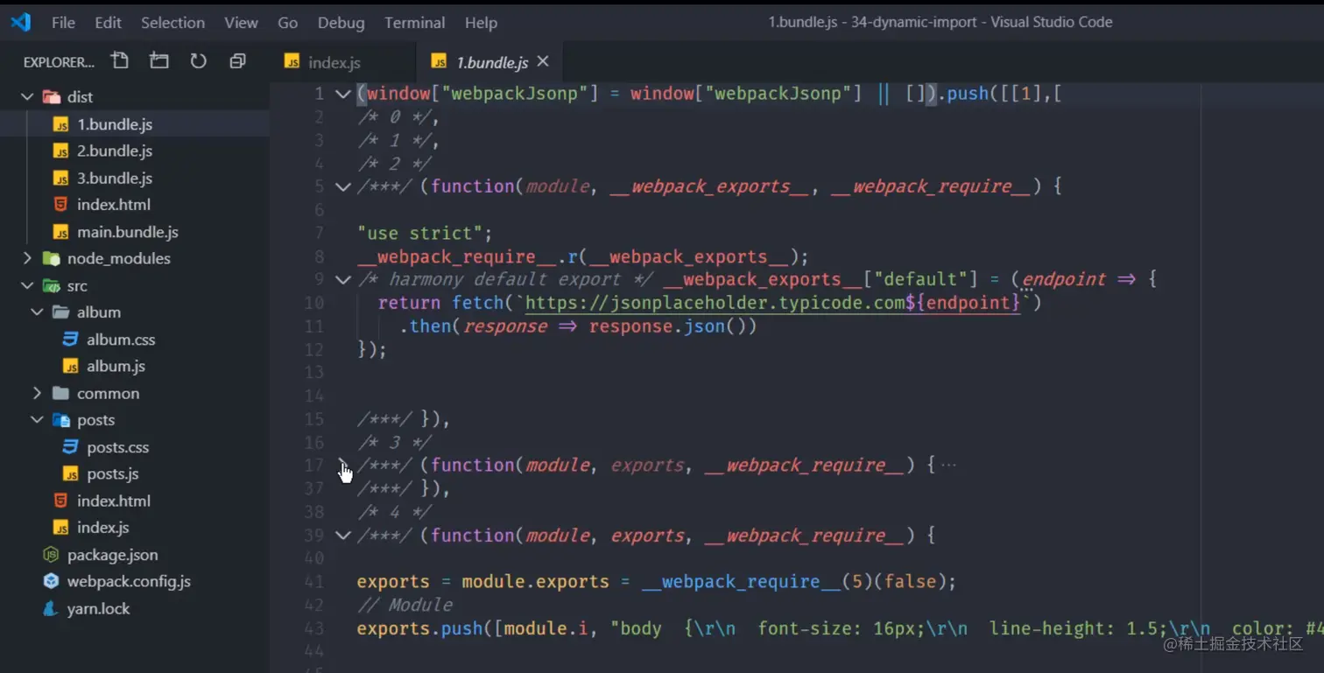Image resolution: width=1324 pixels, height=673 pixels.
Task: Collapse the album folder chevron
Action: coord(37,312)
